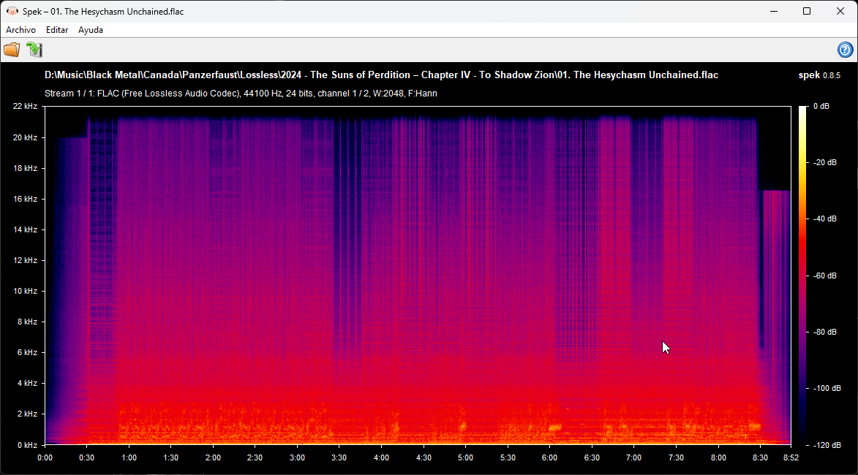Click the 1:00 time axis label
The height and width of the screenshot is (475, 858).
pos(129,457)
